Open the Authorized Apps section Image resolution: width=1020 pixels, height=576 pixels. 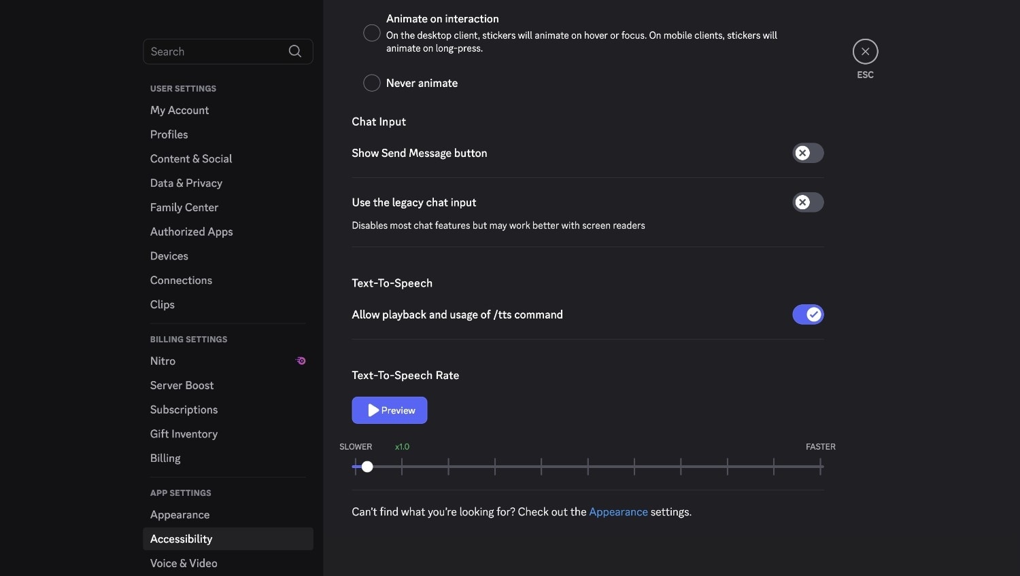coord(192,232)
